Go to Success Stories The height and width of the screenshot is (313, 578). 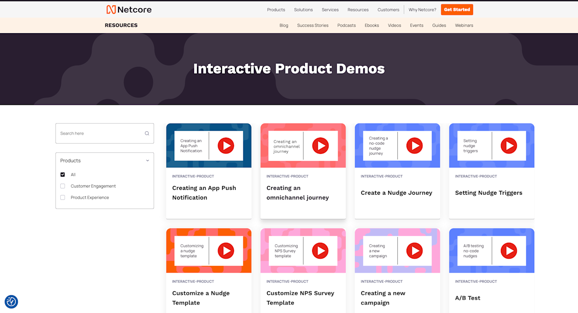click(x=313, y=25)
